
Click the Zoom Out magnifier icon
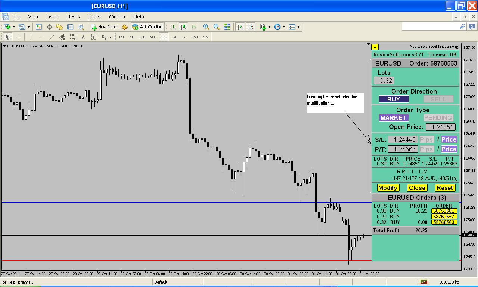216,27
